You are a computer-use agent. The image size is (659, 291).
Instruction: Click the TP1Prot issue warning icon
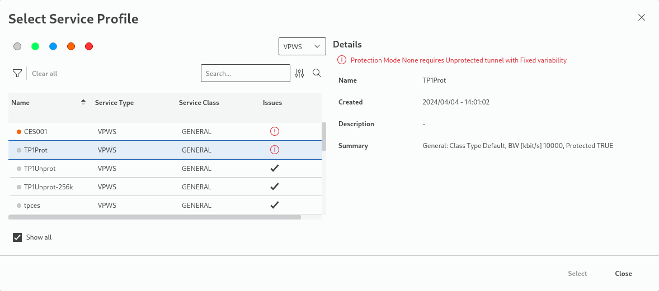pos(274,150)
